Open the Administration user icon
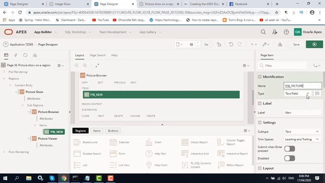Screen dimensions: 325x183 click(x=275, y=32)
